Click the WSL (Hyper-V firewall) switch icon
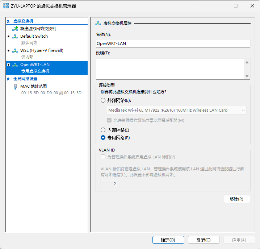 pos(15,50)
